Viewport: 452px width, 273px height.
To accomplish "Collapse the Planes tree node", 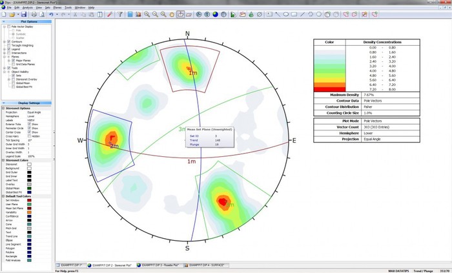I will click(3, 56).
